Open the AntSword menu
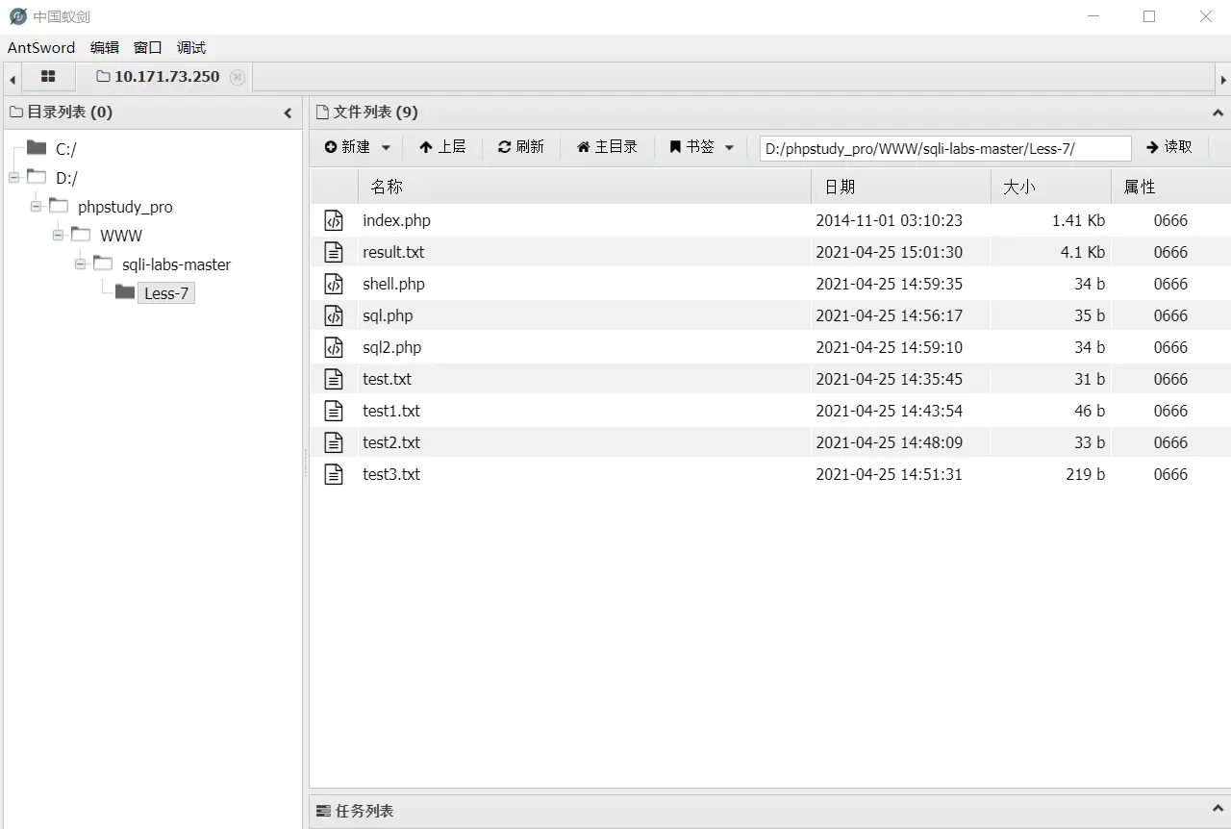 pyautogui.click(x=41, y=48)
